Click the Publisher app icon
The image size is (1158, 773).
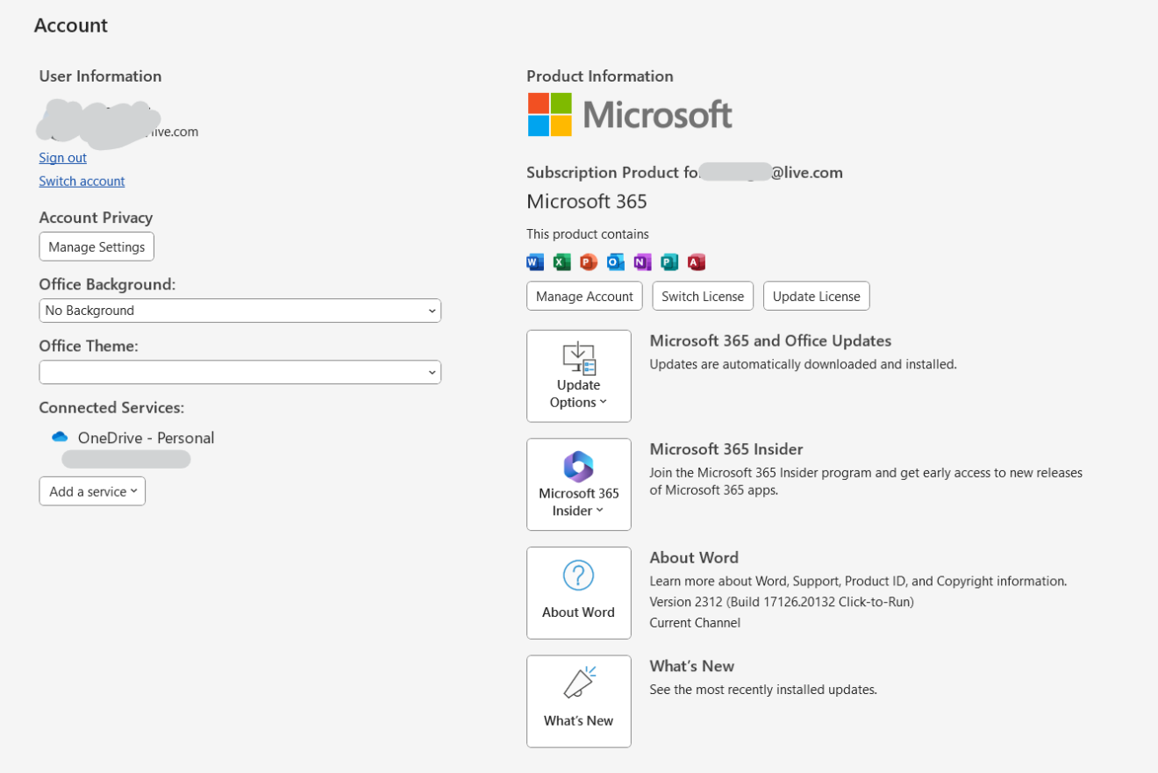pyautogui.click(x=669, y=261)
